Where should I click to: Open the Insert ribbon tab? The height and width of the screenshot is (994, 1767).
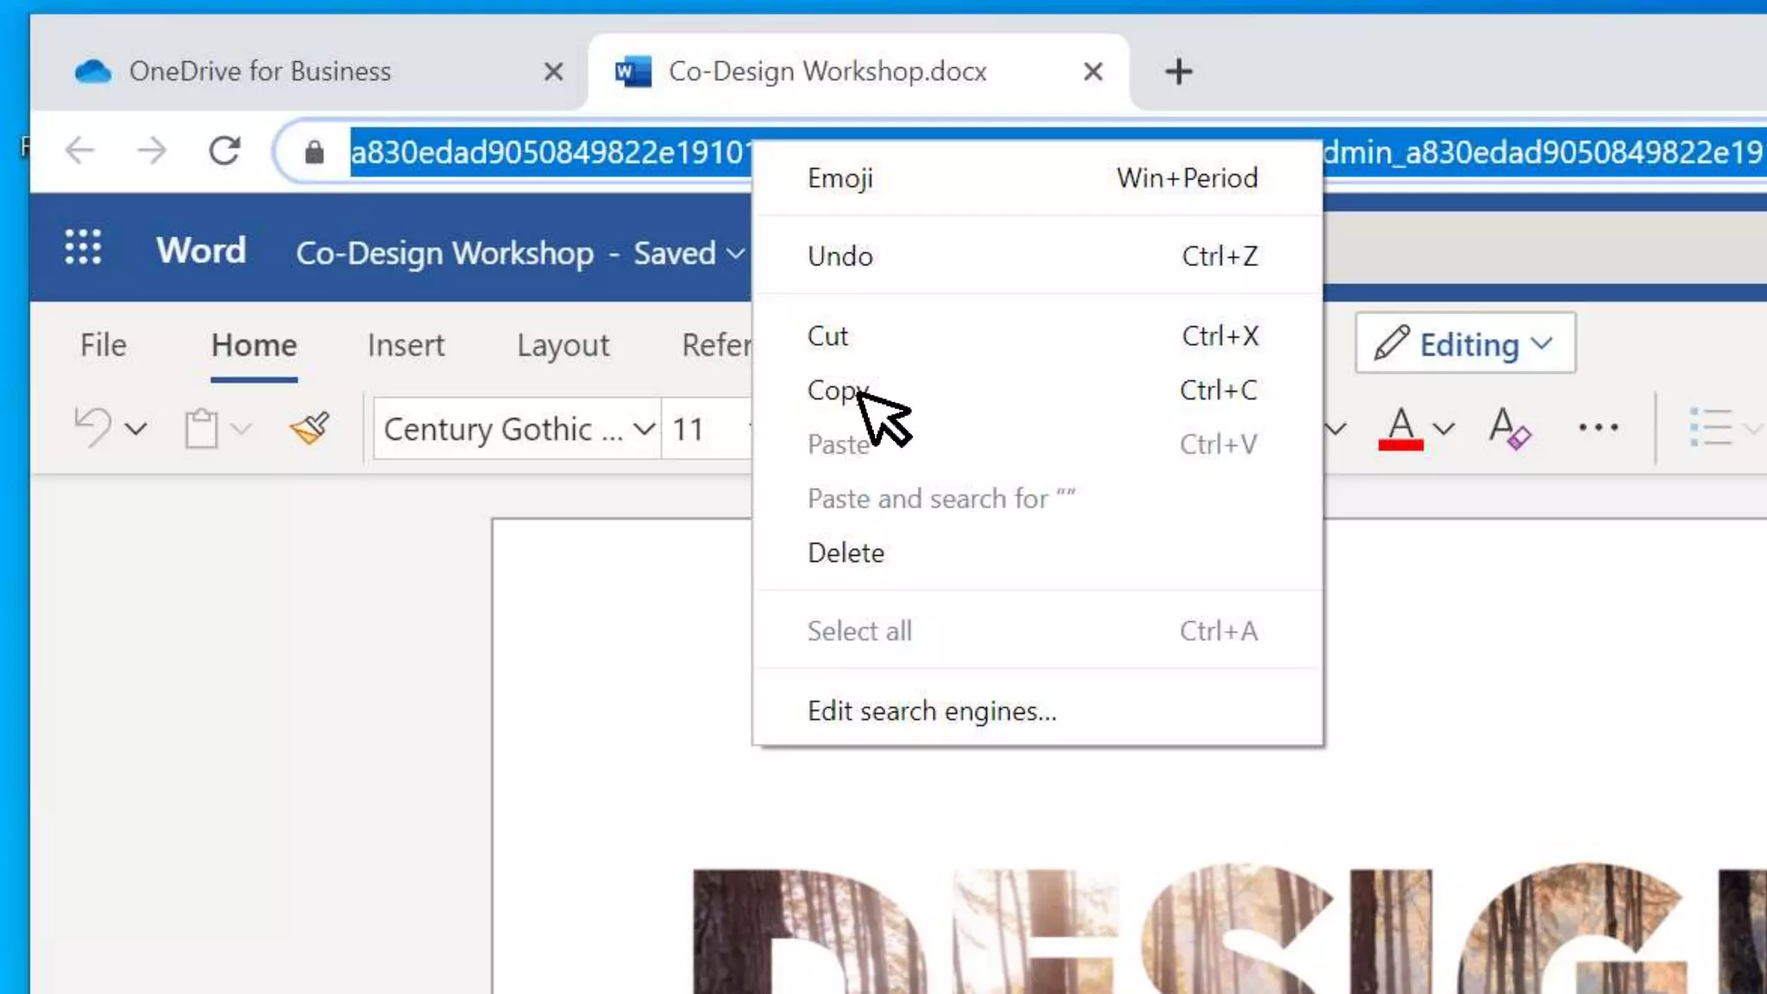point(406,345)
